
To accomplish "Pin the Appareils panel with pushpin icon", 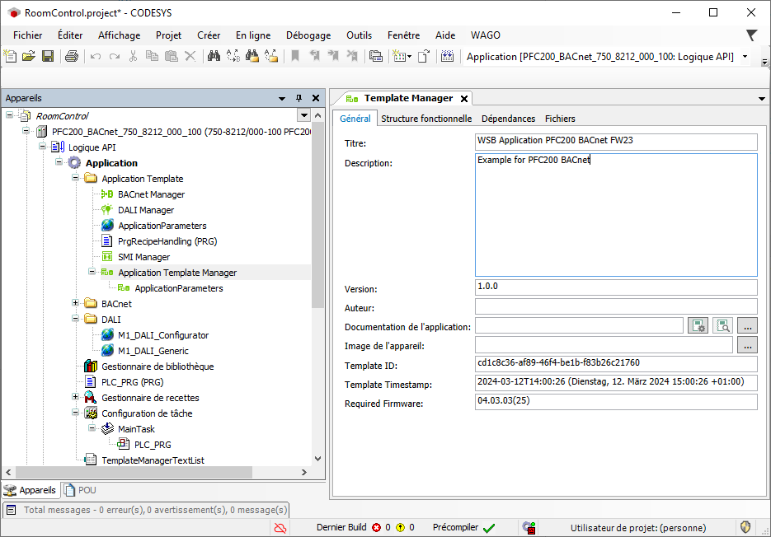I will [299, 98].
